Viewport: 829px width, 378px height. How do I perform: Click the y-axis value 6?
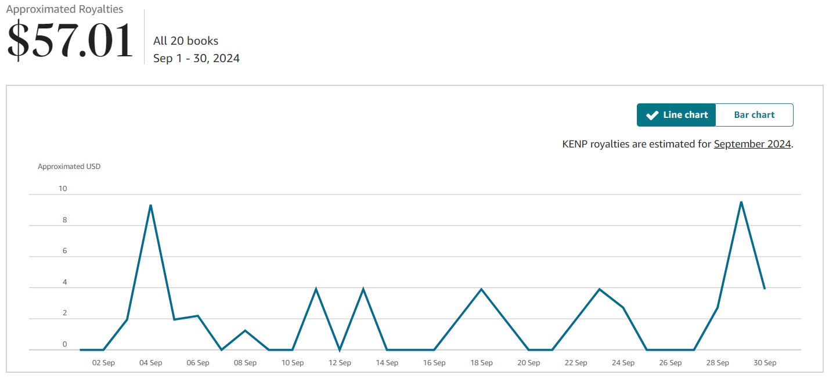pyautogui.click(x=65, y=251)
